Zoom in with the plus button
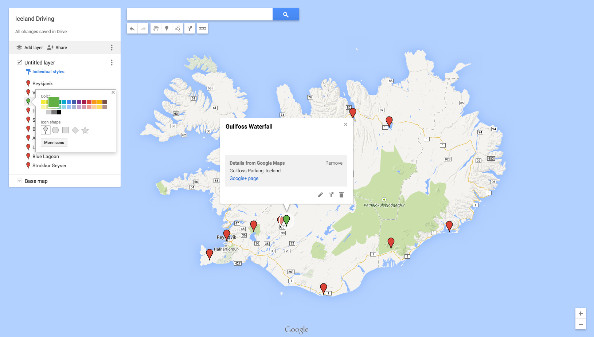This screenshot has width=594, height=337. pyautogui.click(x=581, y=313)
